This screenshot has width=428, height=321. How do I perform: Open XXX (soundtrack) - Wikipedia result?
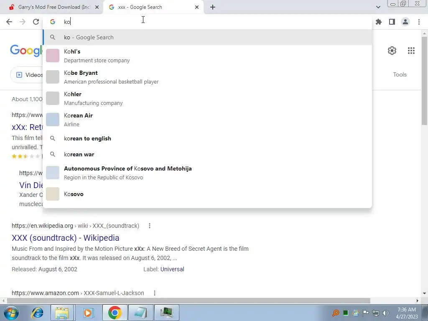[65, 238]
